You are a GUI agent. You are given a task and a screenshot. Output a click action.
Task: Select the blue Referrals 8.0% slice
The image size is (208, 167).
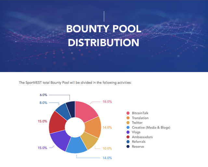point(62,110)
